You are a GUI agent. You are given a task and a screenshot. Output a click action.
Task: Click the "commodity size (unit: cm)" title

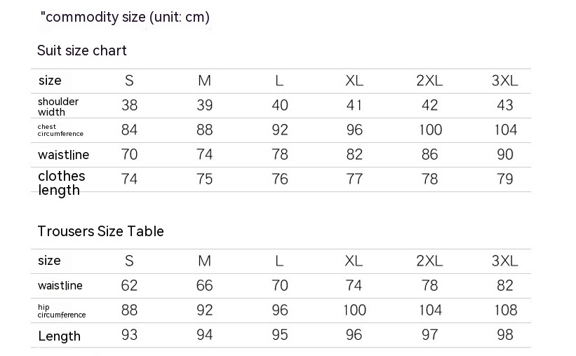pyautogui.click(x=126, y=18)
